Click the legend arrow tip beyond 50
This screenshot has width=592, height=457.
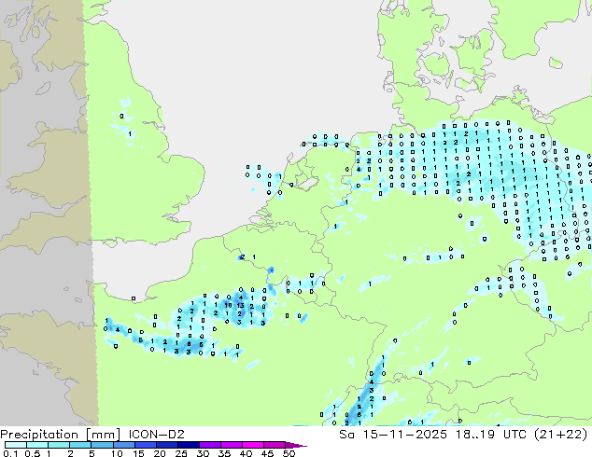point(296,445)
